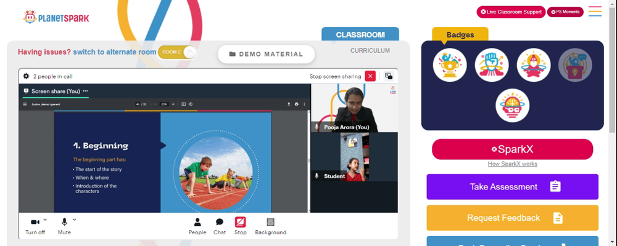Click PDF page number field

[x=138, y=105]
